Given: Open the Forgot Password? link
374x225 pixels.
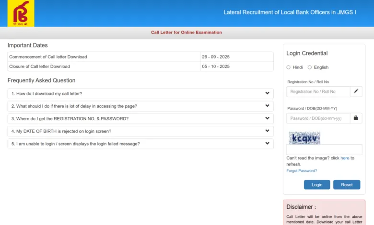Looking at the screenshot, I should (302, 171).
